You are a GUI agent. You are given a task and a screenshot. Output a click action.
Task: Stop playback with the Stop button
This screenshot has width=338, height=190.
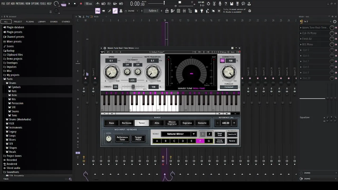coord(75,4)
